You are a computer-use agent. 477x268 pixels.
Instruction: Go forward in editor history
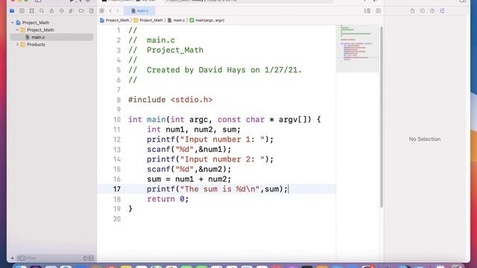(118, 10)
